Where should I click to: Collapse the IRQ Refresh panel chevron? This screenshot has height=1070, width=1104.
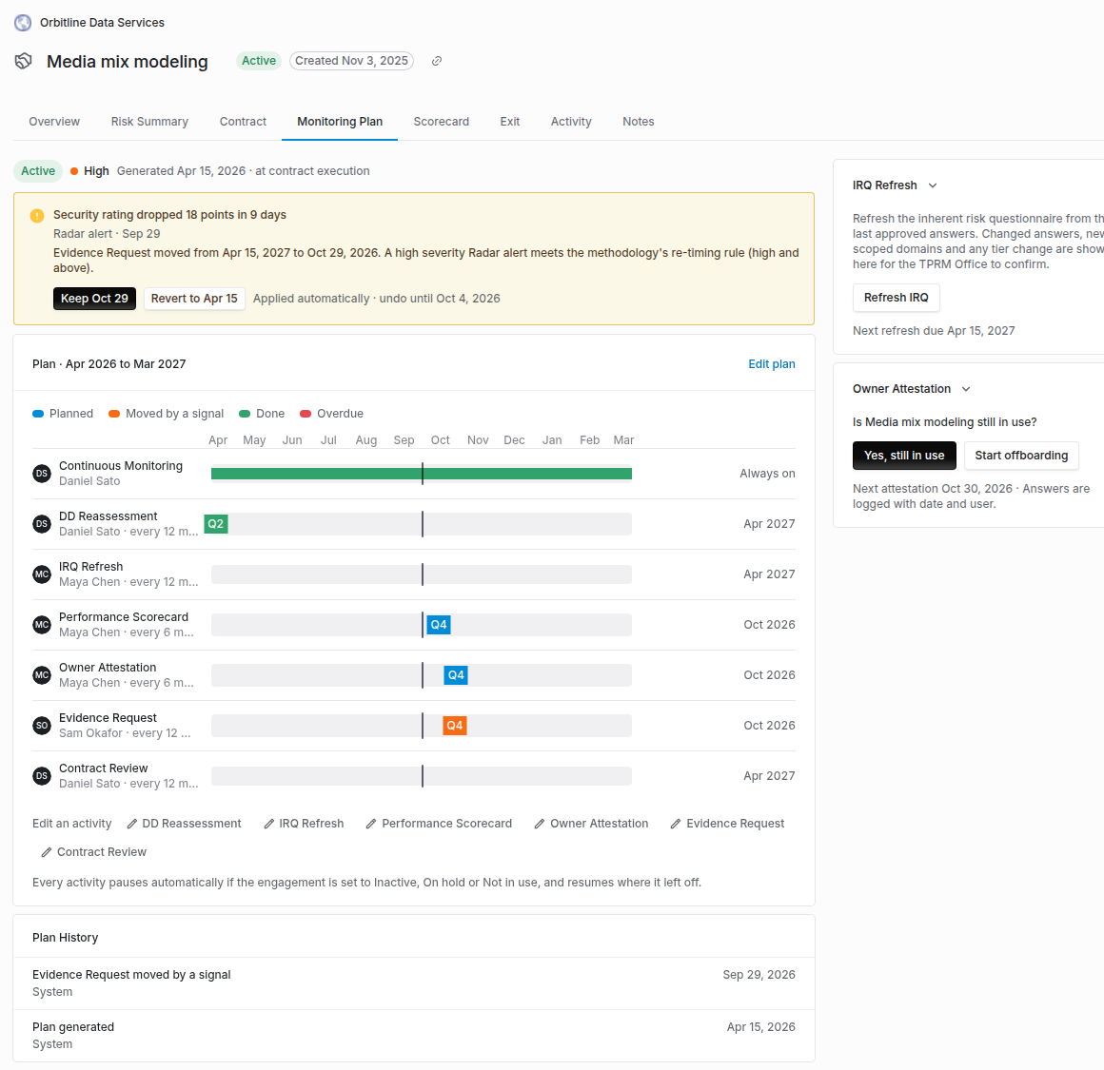coord(932,185)
